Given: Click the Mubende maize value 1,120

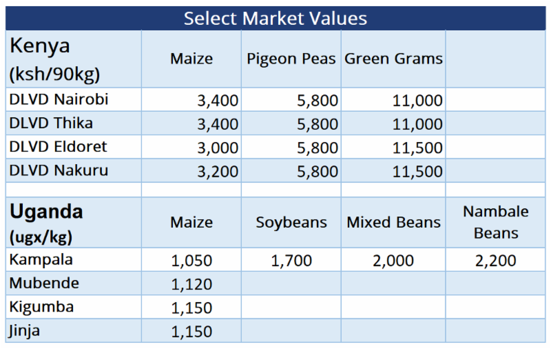Looking at the screenshot, I should tap(191, 284).
